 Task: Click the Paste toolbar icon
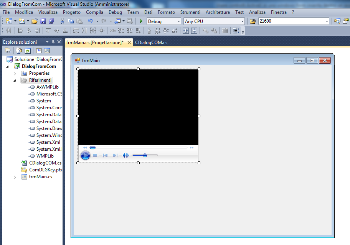[79, 21]
